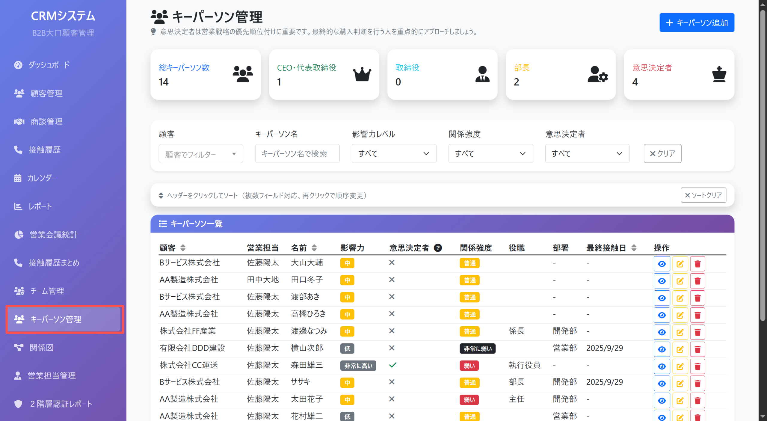Image resolution: width=767 pixels, height=421 pixels.
Task: Select 商談管理 from the sidebar menu
Action: click(46, 122)
